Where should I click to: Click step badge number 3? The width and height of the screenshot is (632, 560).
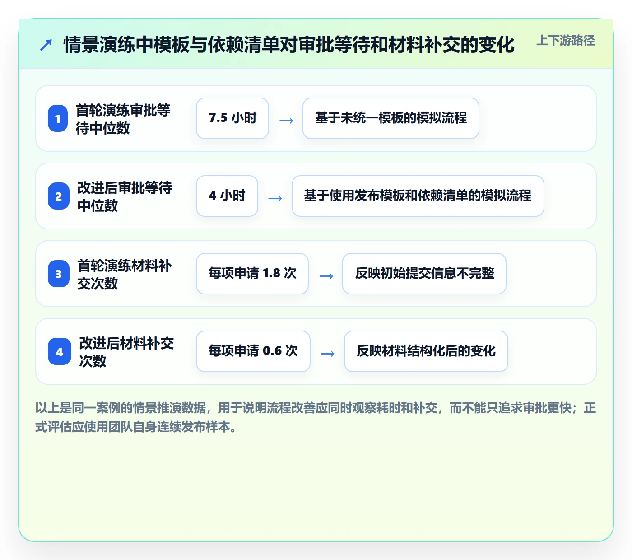click(x=59, y=274)
